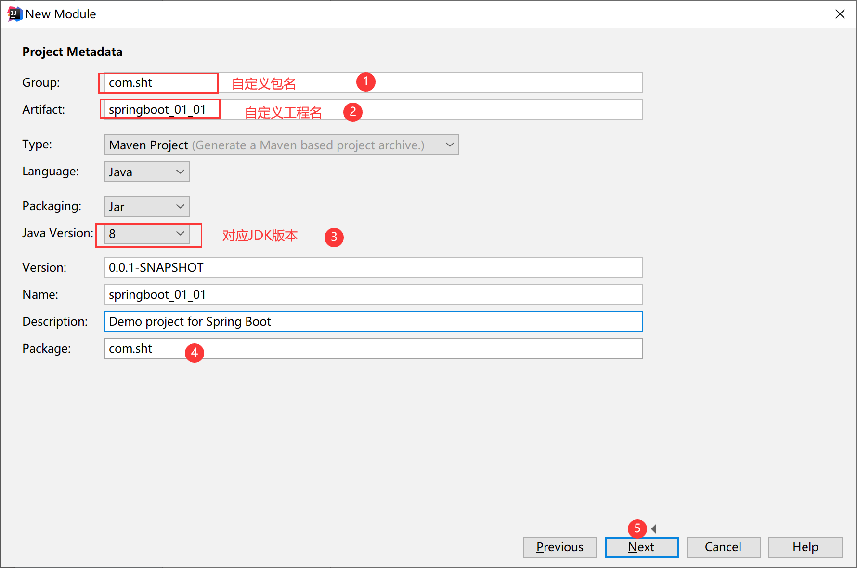The image size is (857, 568).
Task: Open the Language dropdown showing Java
Action: tap(146, 172)
